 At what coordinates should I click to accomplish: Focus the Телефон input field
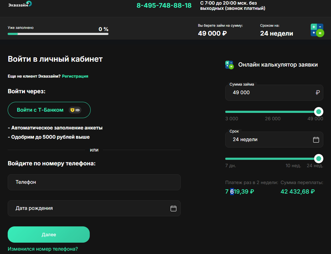[94, 182]
